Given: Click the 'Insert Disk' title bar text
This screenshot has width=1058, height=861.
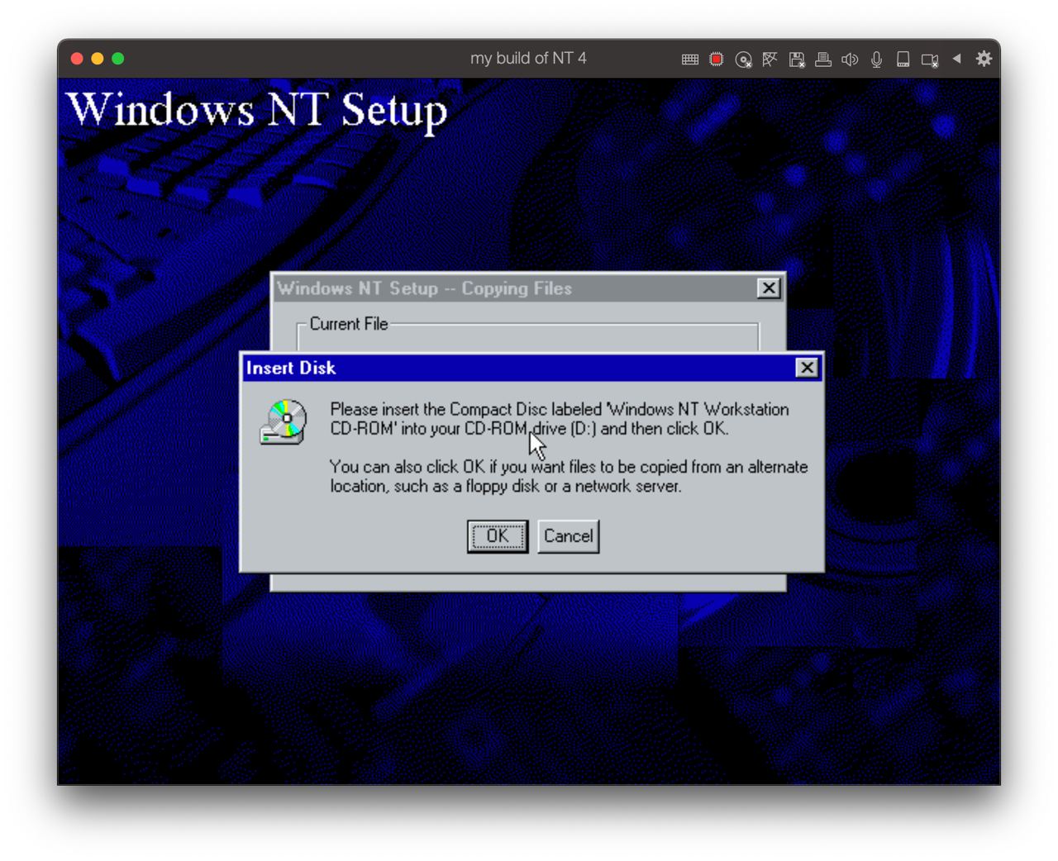Looking at the screenshot, I should (x=291, y=368).
